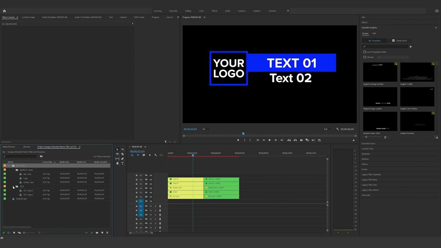Open the Lumetri Color panel

tap(368, 148)
